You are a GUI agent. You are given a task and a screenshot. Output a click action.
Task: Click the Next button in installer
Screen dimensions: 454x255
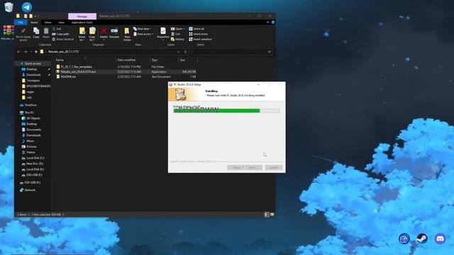(253, 168)
